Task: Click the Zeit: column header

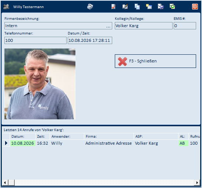Action: click(43, 137)
